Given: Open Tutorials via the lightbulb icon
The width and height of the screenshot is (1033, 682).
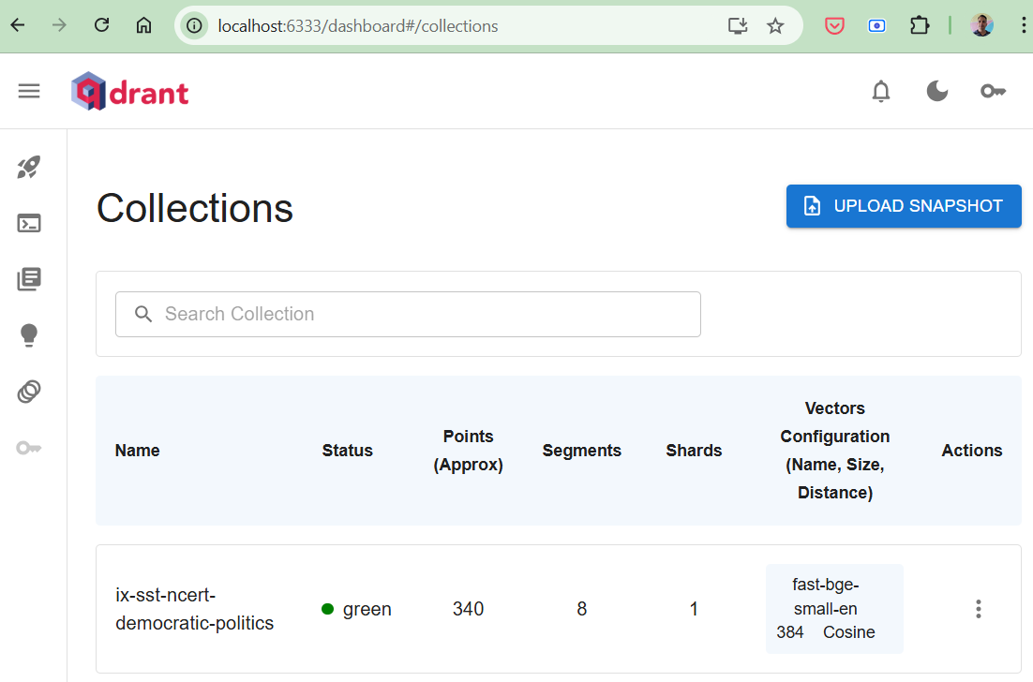Looking at the screenshot, I should click(x=29, y=335).
